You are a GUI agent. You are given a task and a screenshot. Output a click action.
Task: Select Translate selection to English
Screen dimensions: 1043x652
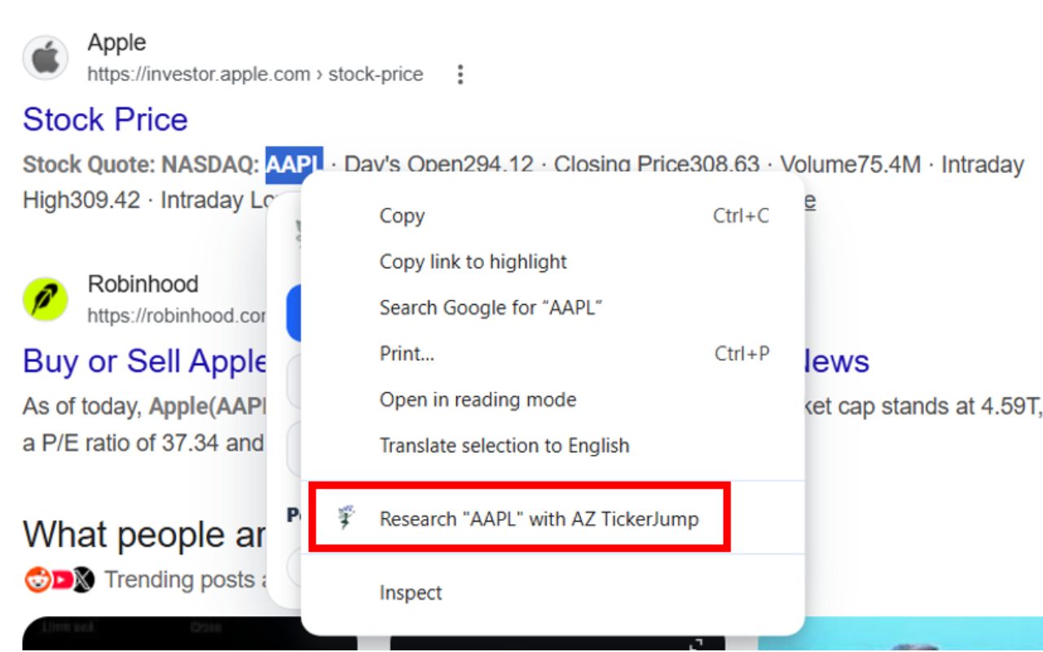pyautogui.click(x=552, y=446)
